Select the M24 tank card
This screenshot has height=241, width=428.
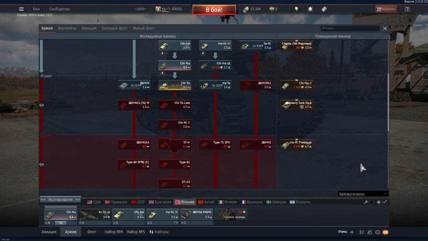[134, 85]
